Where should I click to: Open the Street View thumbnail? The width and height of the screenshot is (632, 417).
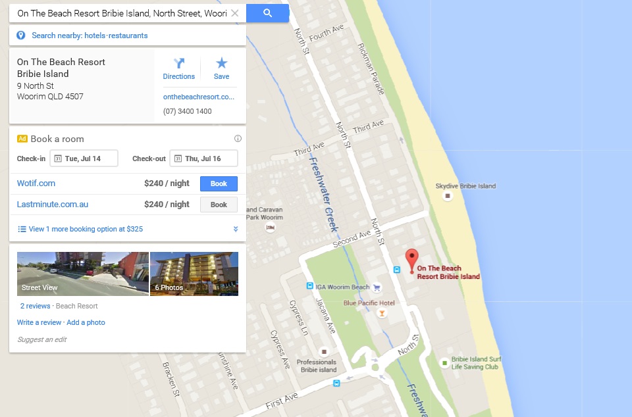(x=83, y=274)
